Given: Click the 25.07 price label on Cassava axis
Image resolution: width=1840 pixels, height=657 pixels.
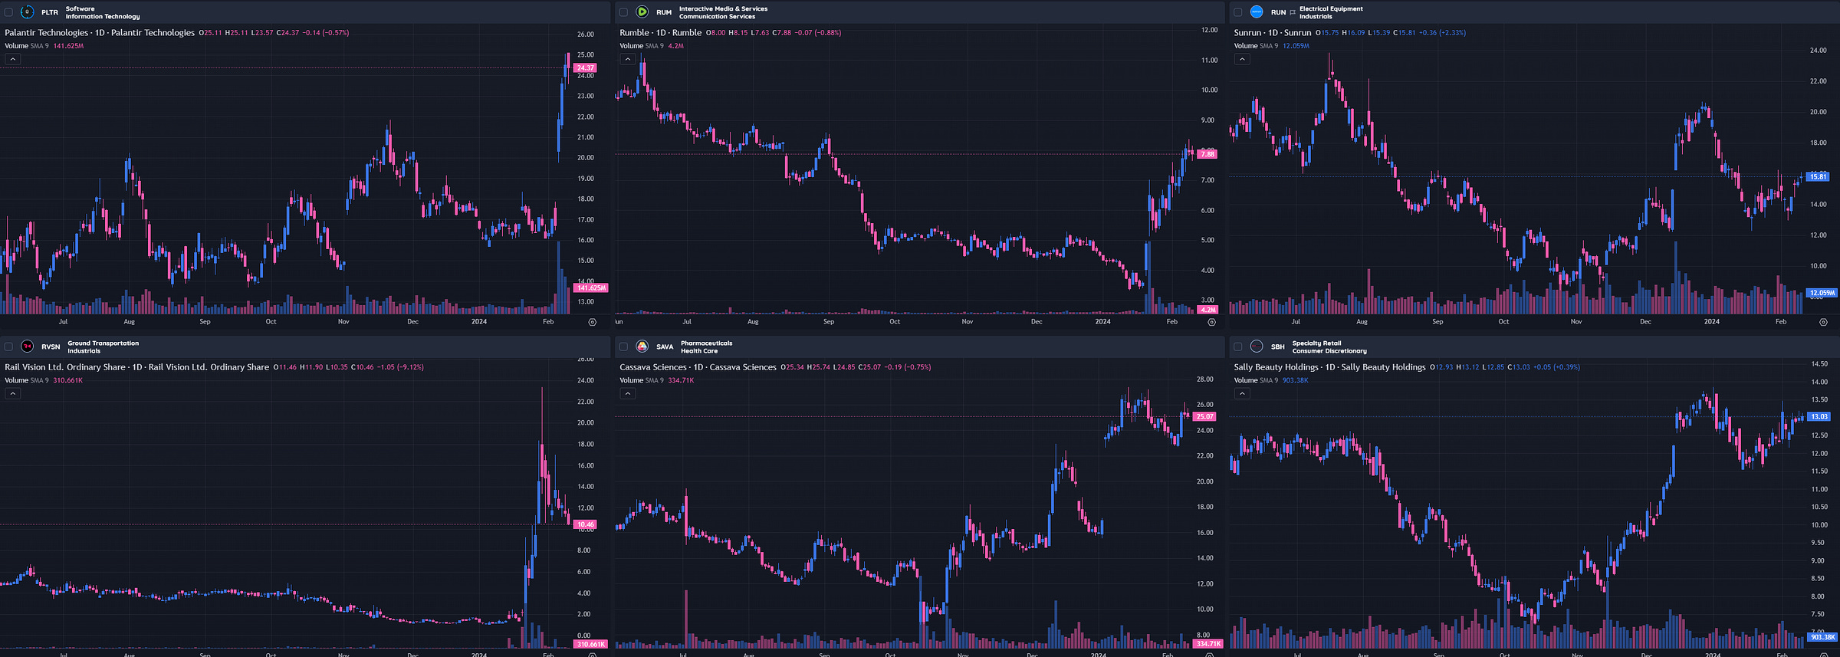Looking at the screenshot, I should [x=1204, y=417].
